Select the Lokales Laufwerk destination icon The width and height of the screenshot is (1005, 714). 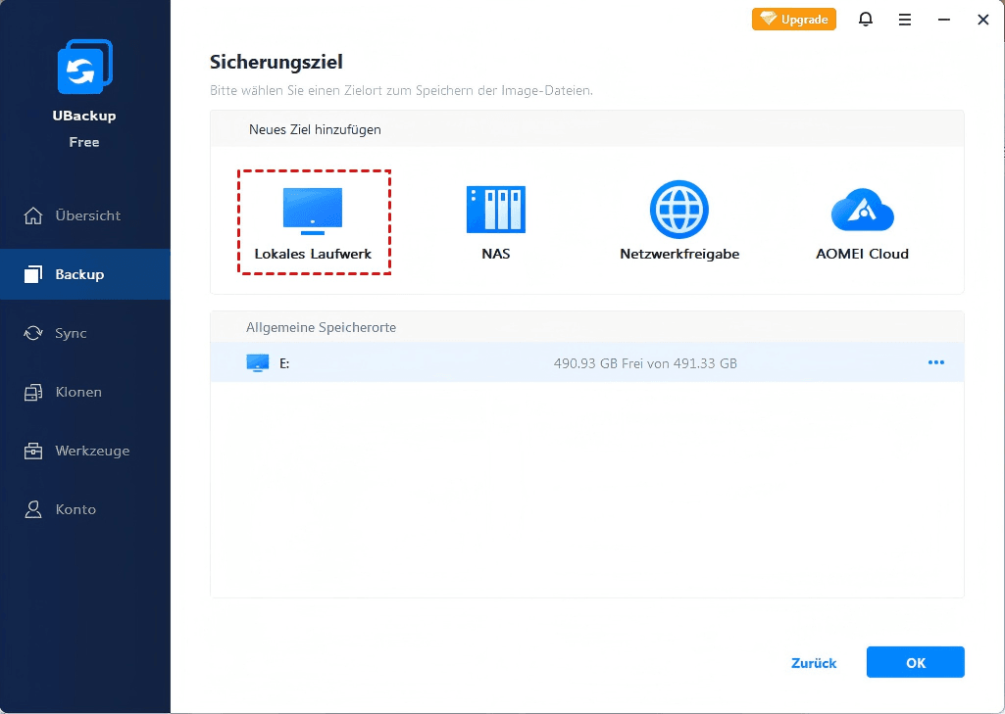coord(312,211)
